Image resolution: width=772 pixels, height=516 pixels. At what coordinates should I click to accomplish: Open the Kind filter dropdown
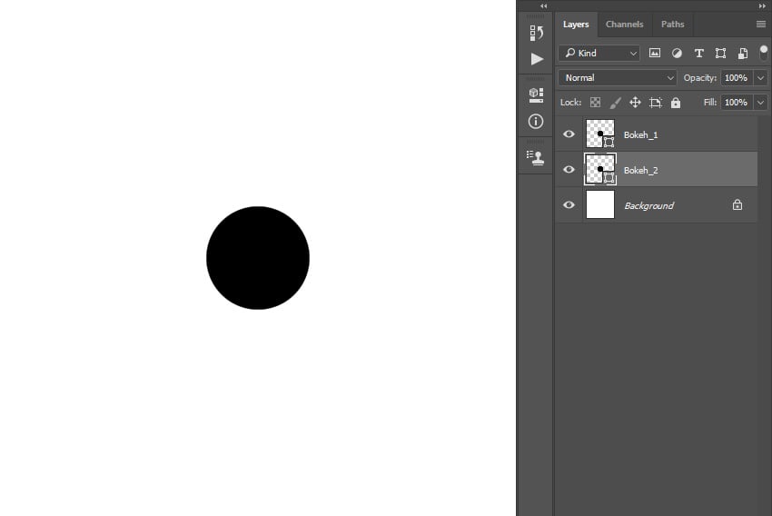[x=599, y=54]
